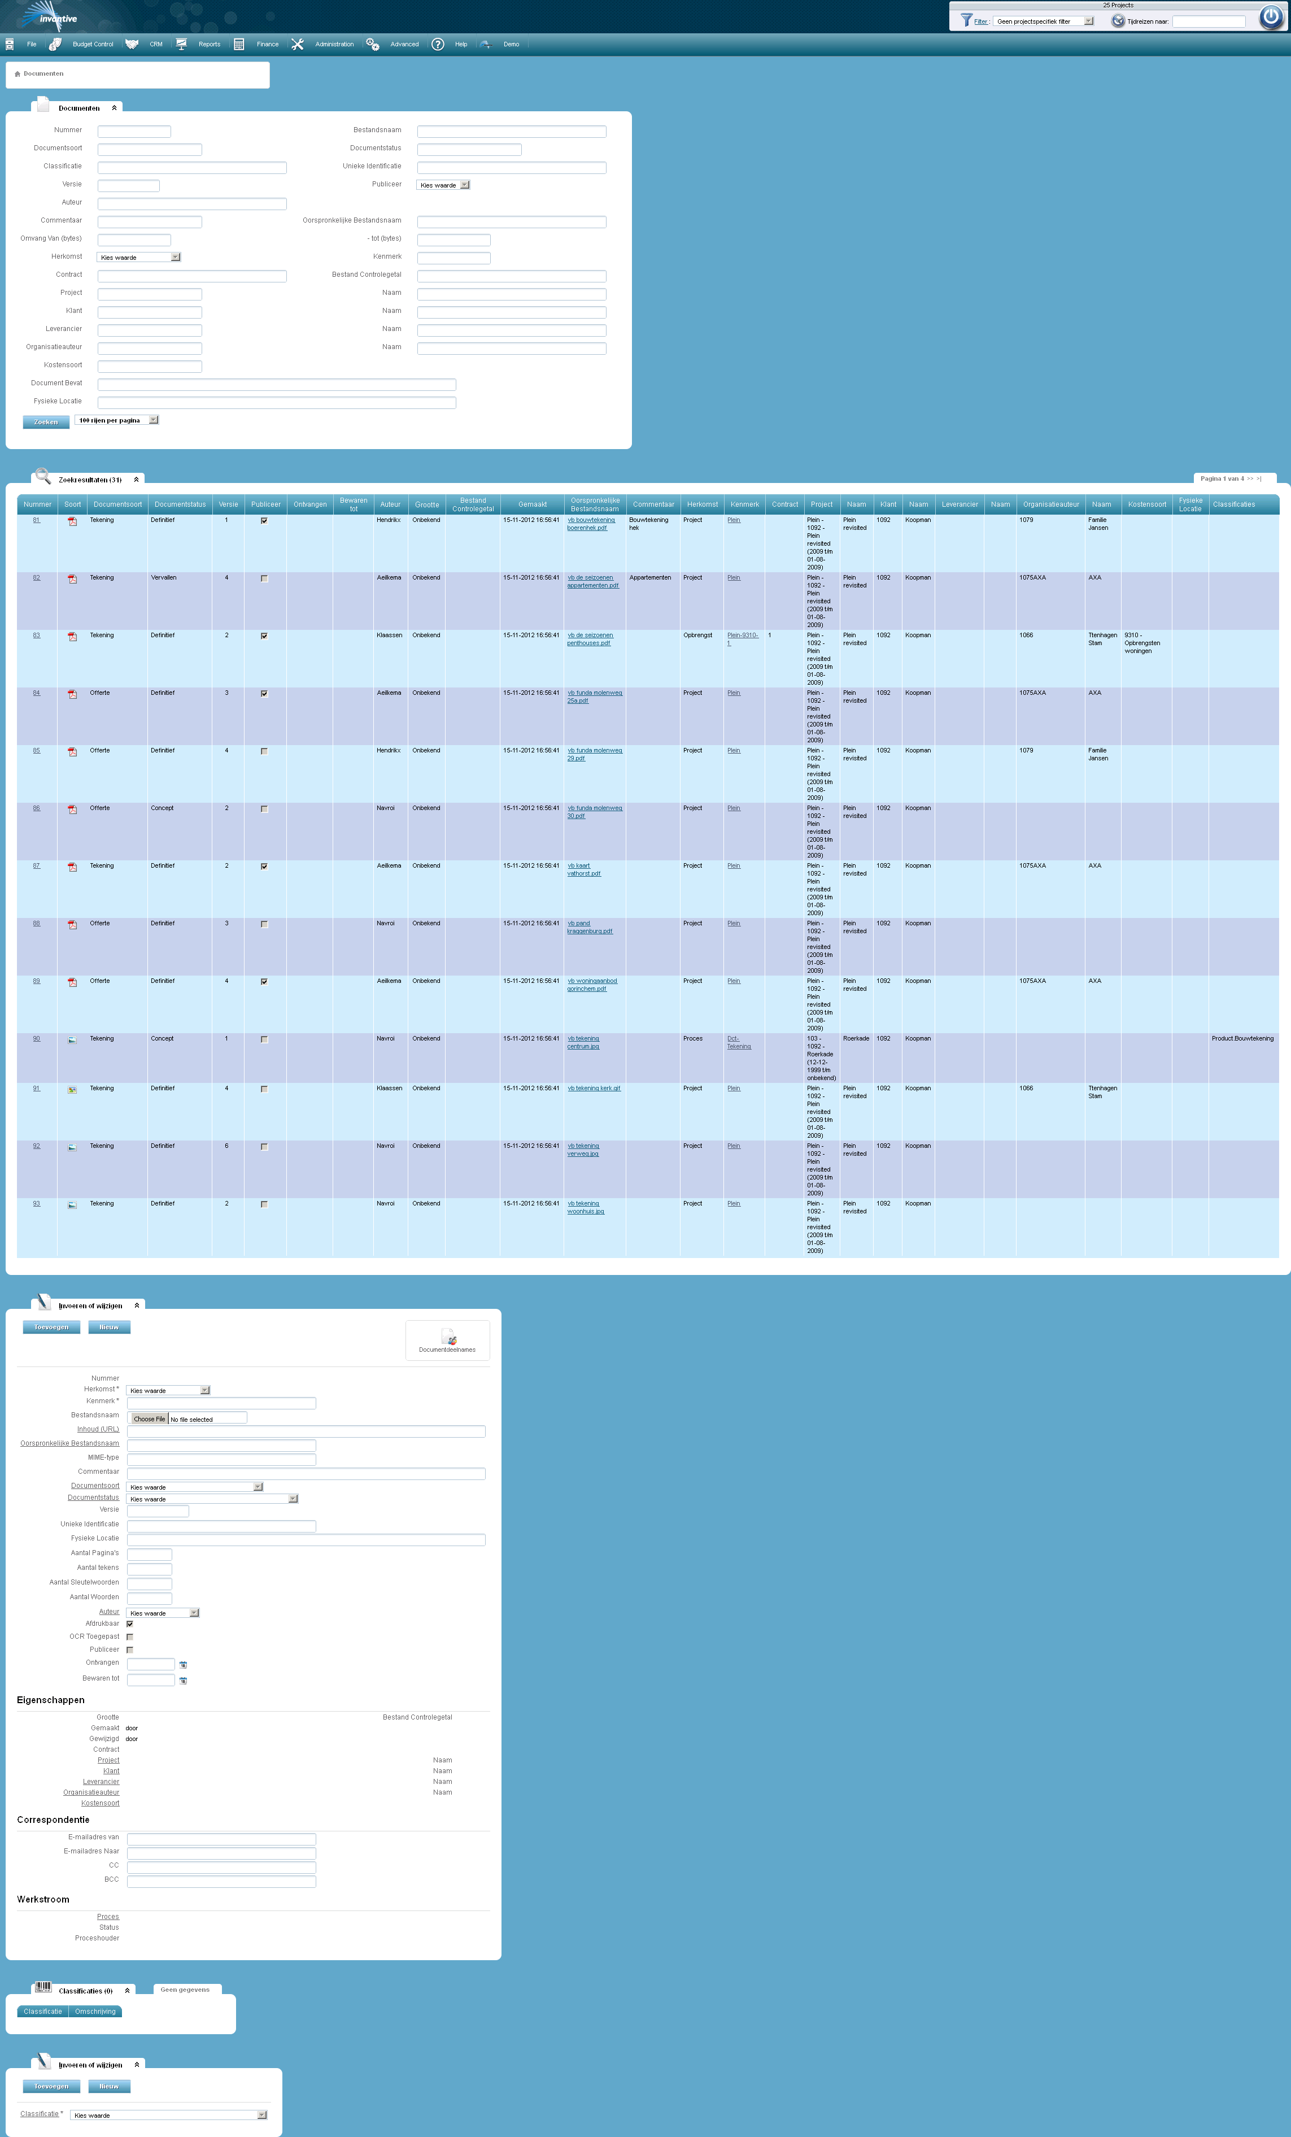Click the PDF icon in row 81
1291x2137 pixels.
click(73, 521)
